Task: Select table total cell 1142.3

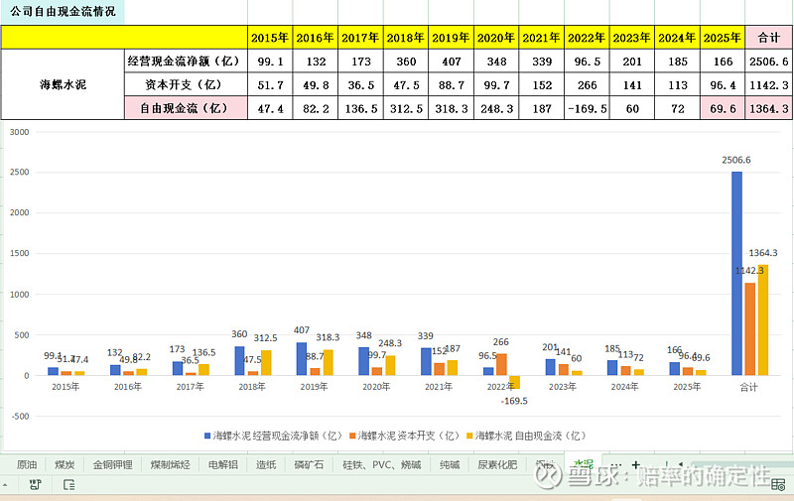Action: (x=768, y=84)
